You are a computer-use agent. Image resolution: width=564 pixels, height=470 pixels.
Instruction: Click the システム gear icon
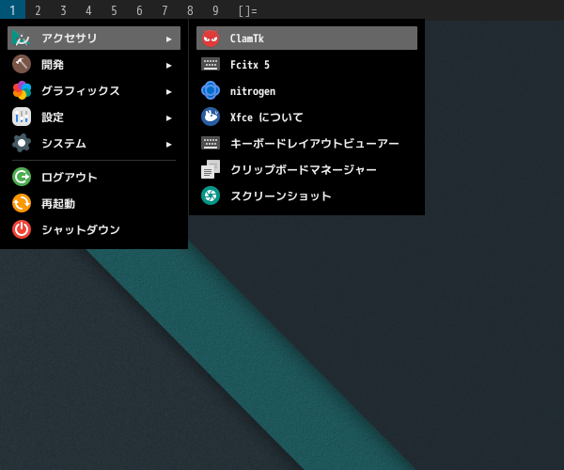(22, 143)
